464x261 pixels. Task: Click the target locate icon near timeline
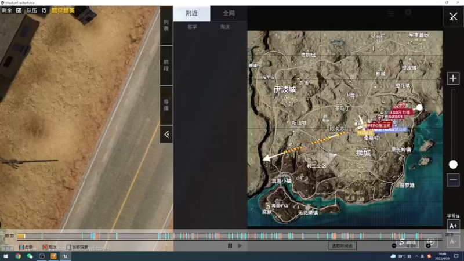[x=431, y=242]
